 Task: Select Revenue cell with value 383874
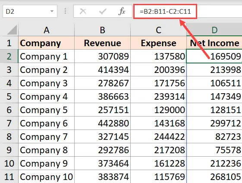point(103,177)
